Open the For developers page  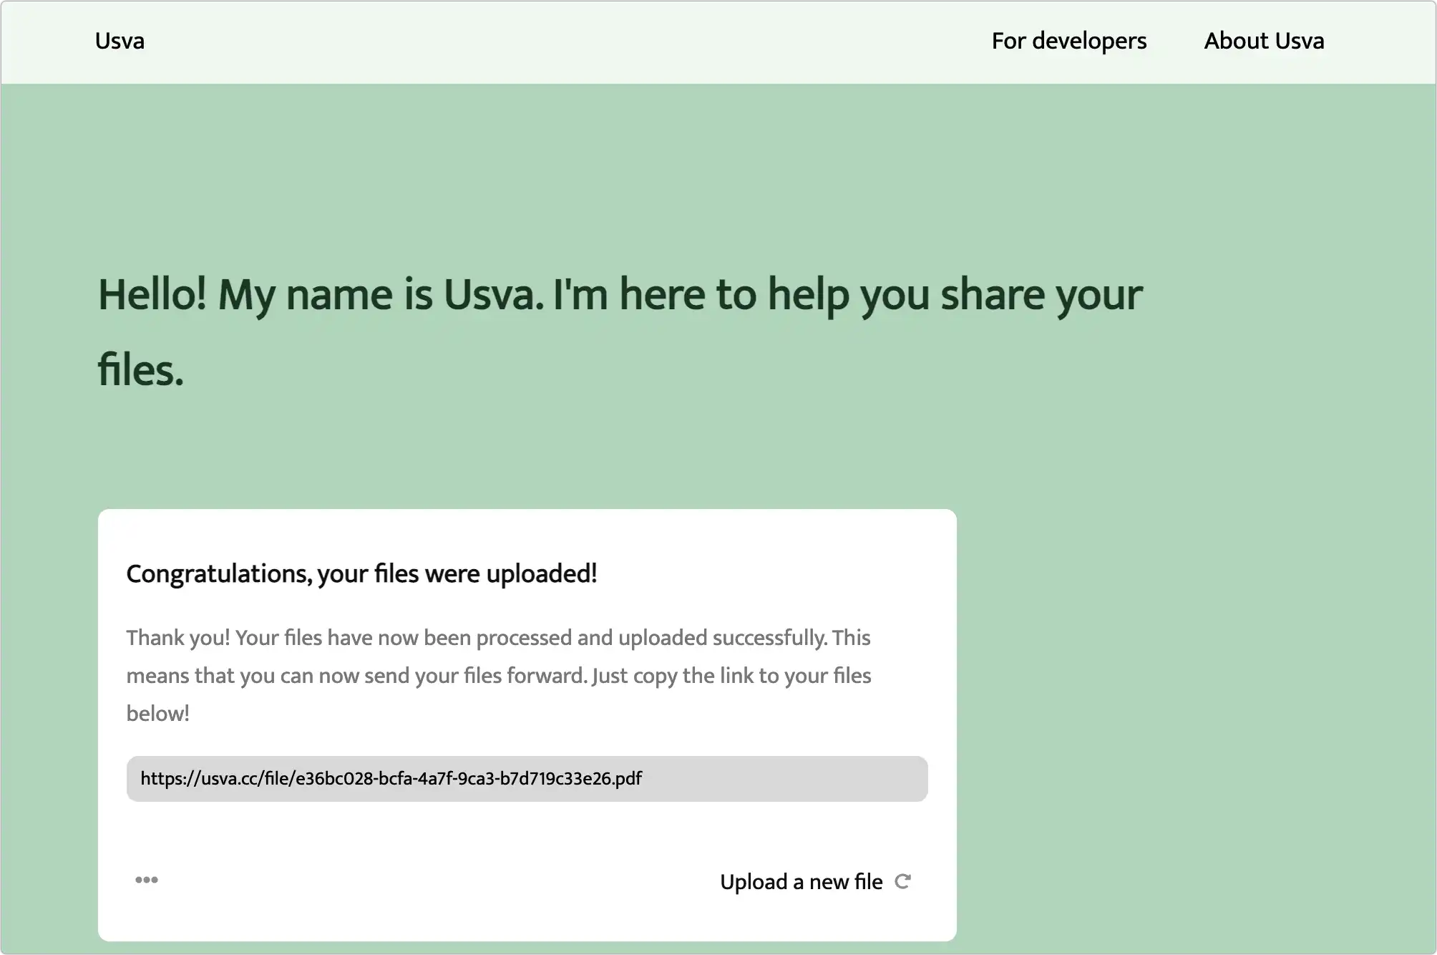pos(1069,41)
